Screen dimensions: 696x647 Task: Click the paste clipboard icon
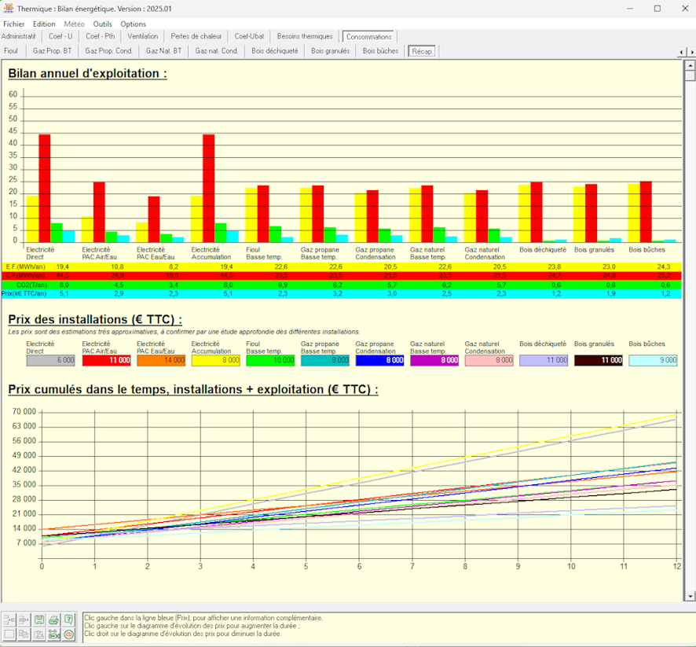pyautogui.click(x=39, y=634)
